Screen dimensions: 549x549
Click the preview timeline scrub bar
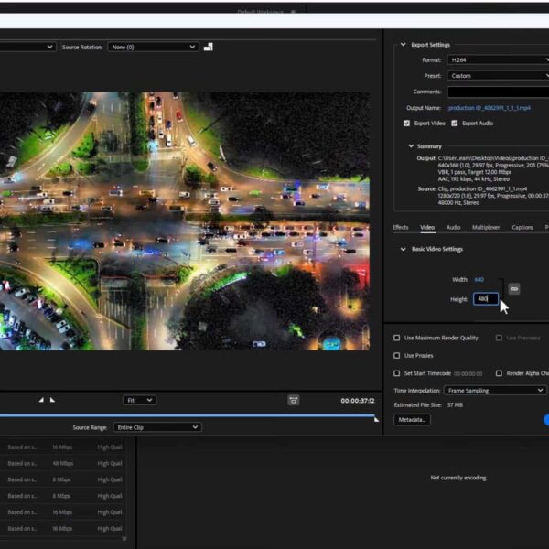coord(188,415)
